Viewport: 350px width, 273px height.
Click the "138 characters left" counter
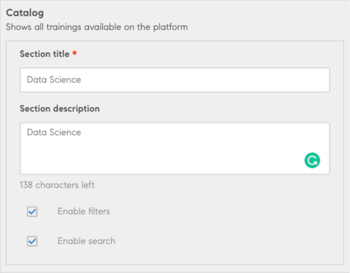(x=57, y=185)
